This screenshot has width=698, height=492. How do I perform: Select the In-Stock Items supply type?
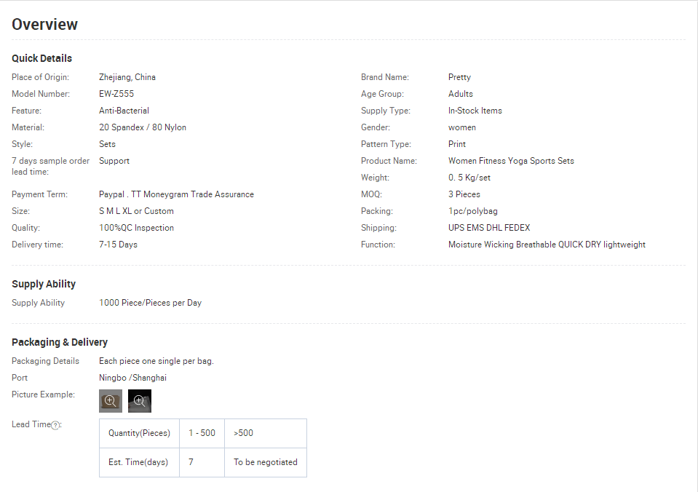click(475, 111)
